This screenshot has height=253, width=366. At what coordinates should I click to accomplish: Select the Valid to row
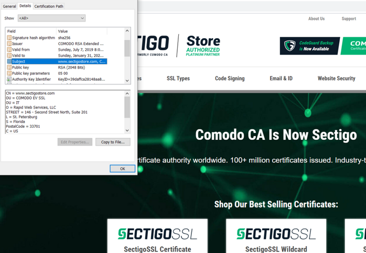pyautogui.click(x=57, y=56)
